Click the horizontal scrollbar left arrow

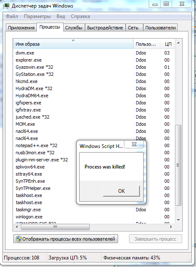(17, 227)
